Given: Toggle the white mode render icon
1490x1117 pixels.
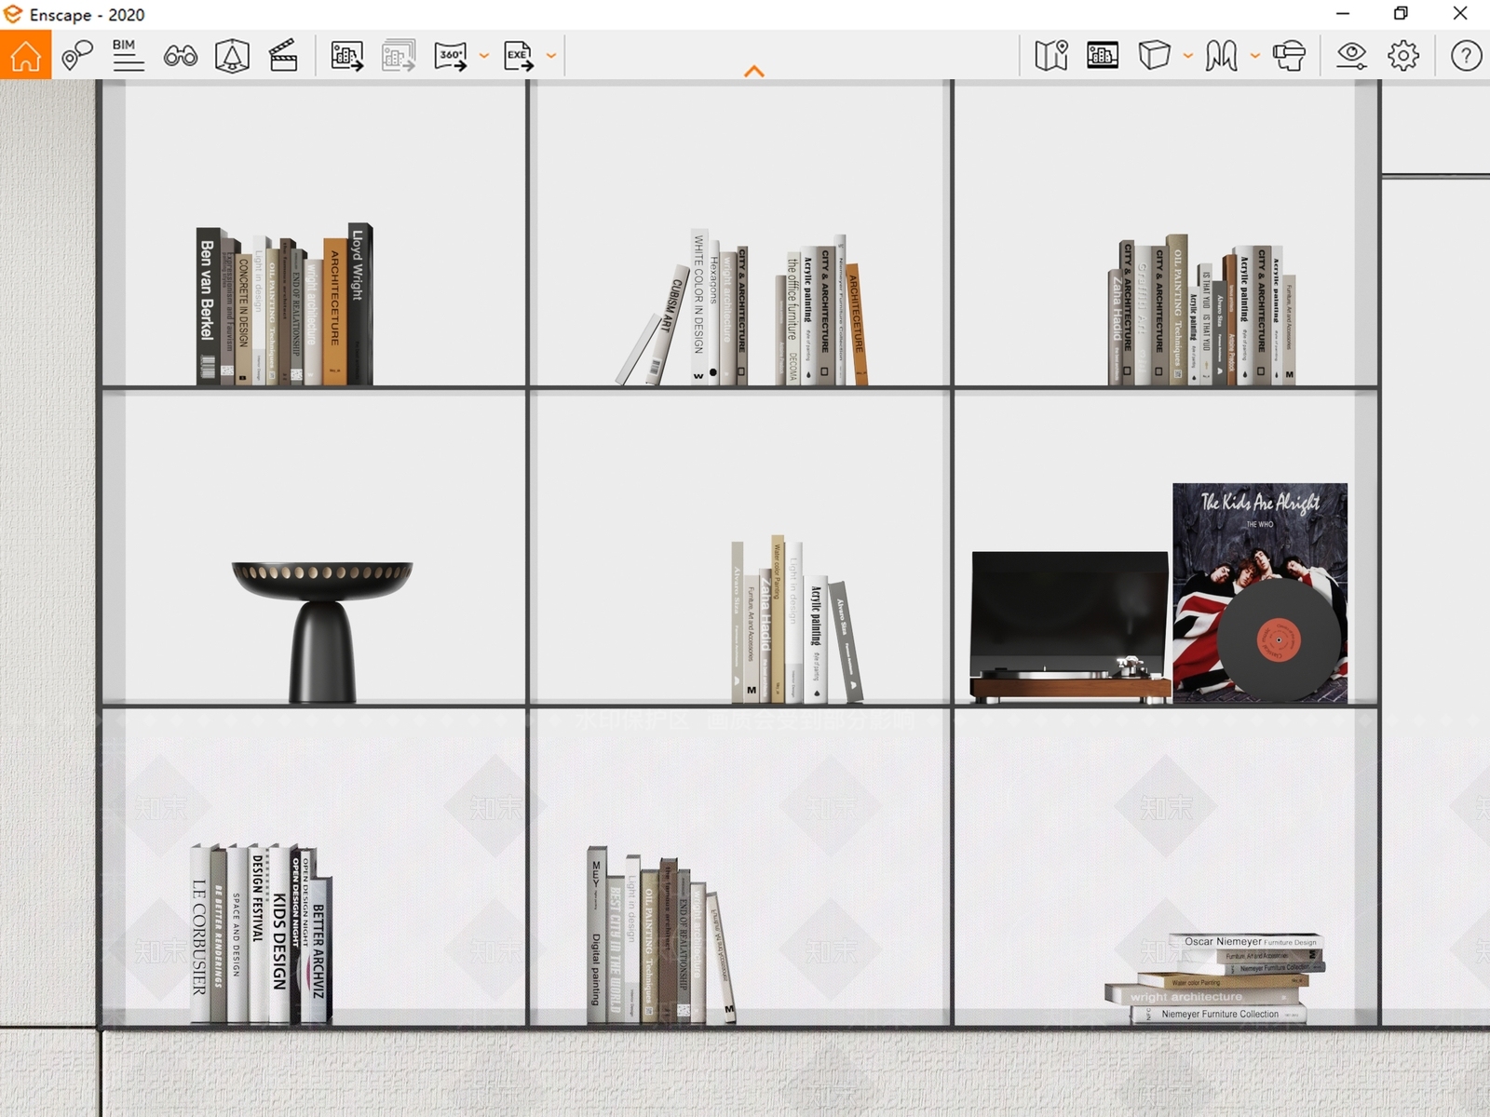Looking at the screenshot, I should click(x=1103, y=56).
